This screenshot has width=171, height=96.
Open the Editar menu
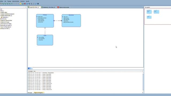2,1
